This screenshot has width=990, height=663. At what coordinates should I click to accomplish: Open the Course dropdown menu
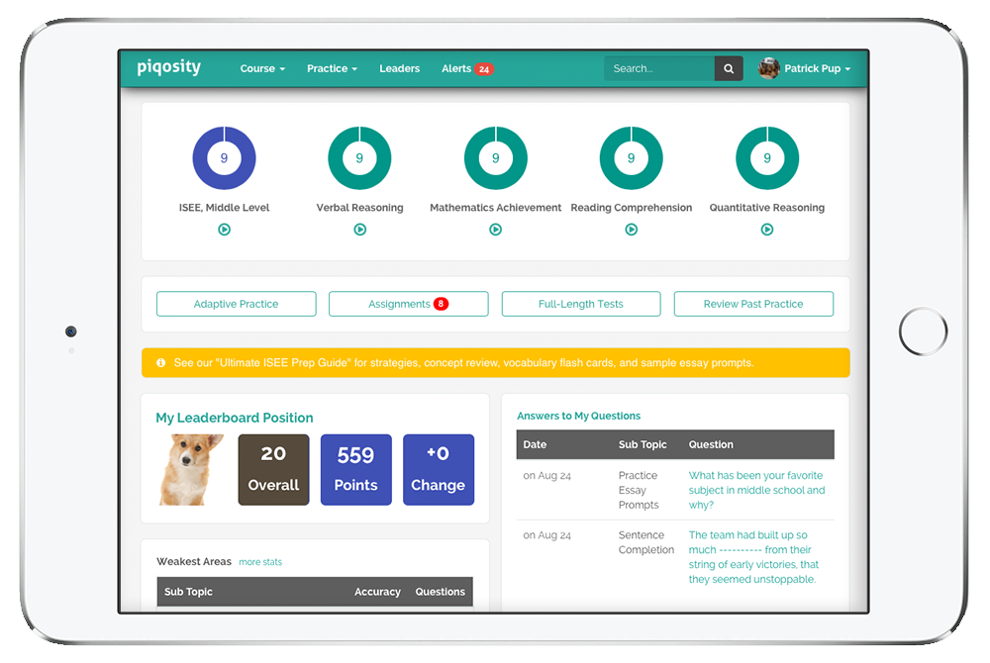point(262,69)
